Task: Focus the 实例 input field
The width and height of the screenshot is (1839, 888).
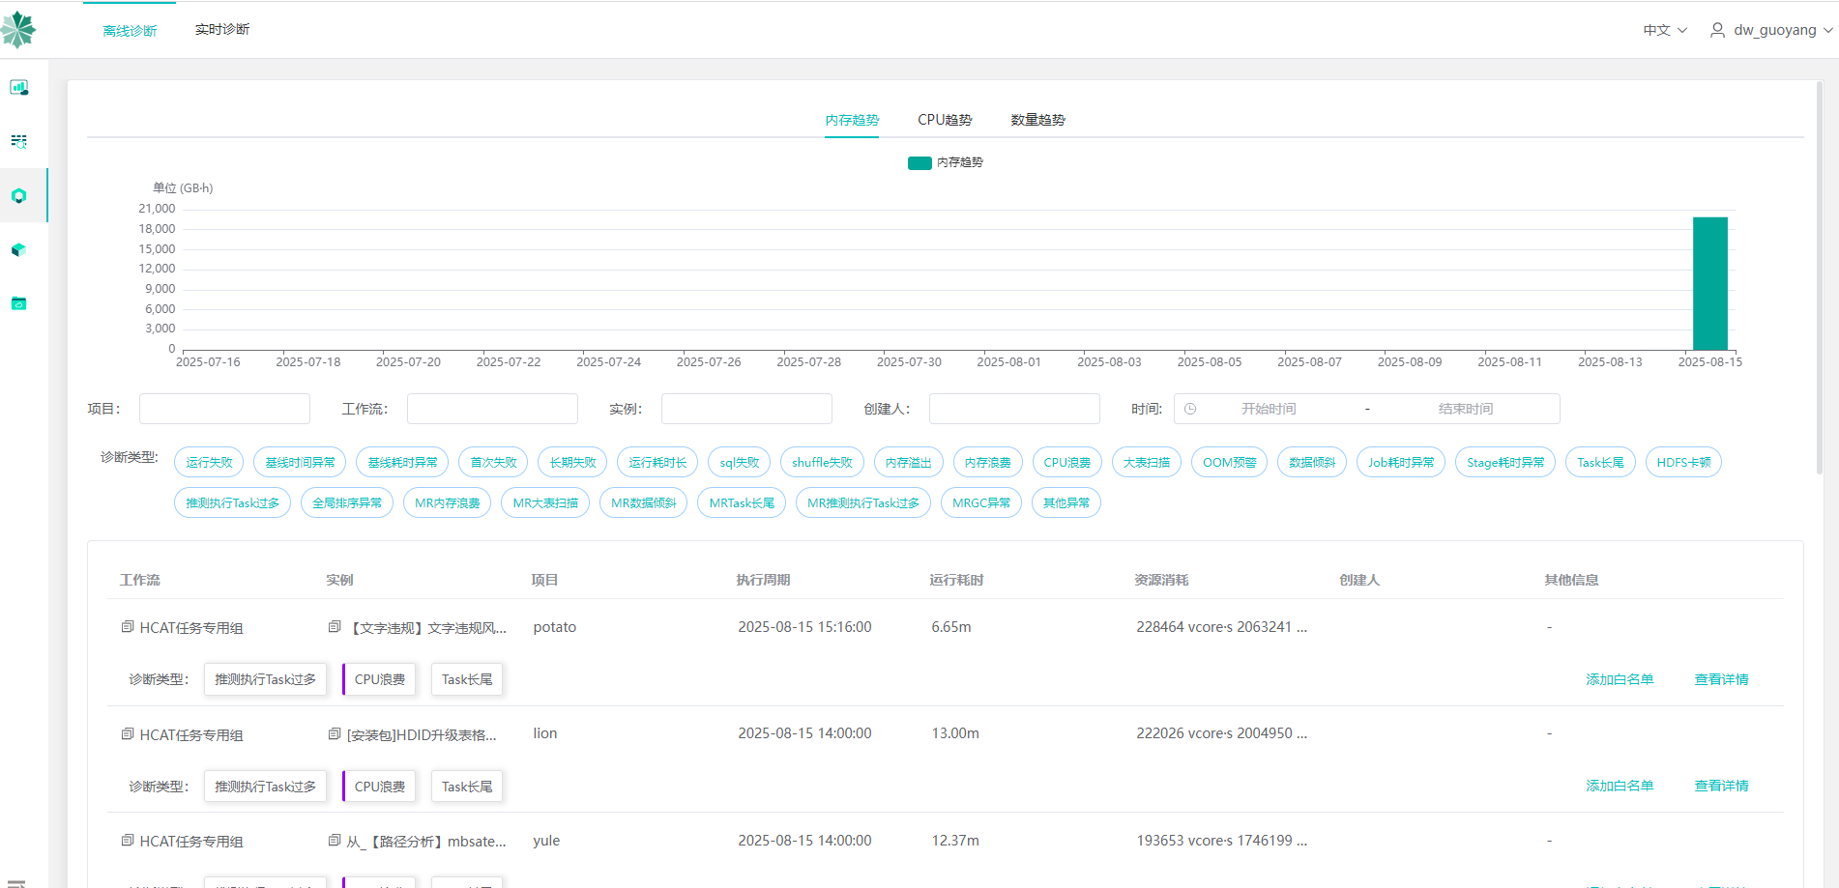Action: (x=746, y=409)
